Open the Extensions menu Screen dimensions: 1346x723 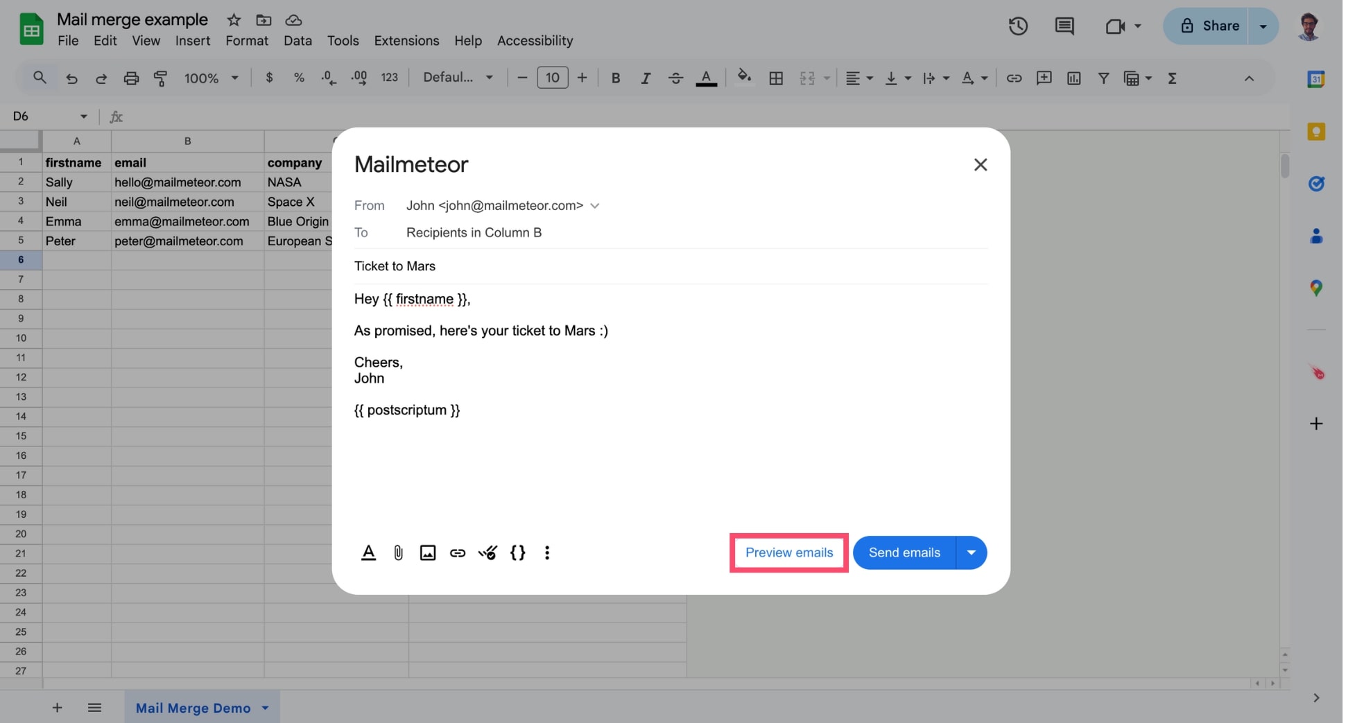tap(406, 41)
